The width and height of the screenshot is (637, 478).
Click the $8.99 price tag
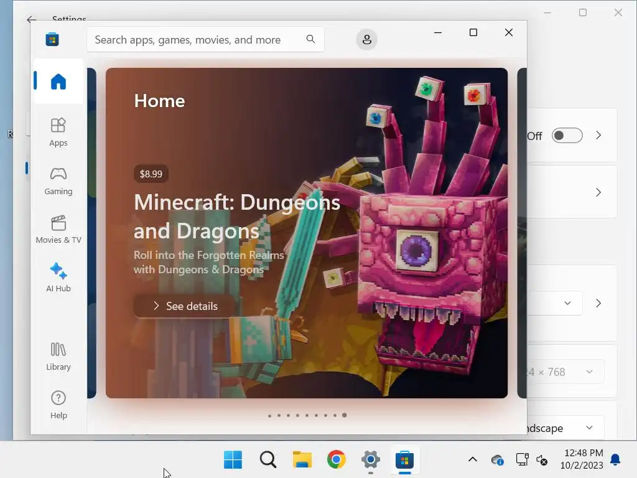tap(151, 174)
